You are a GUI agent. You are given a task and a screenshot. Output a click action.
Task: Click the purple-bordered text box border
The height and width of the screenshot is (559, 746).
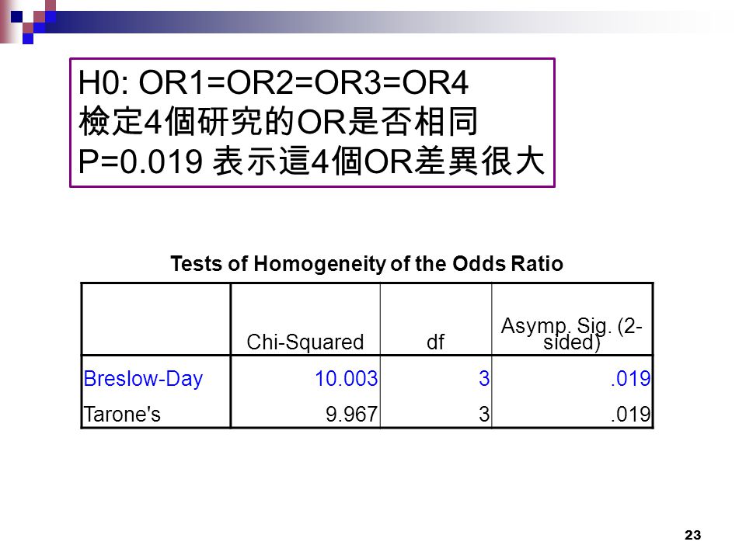point(312,59)
